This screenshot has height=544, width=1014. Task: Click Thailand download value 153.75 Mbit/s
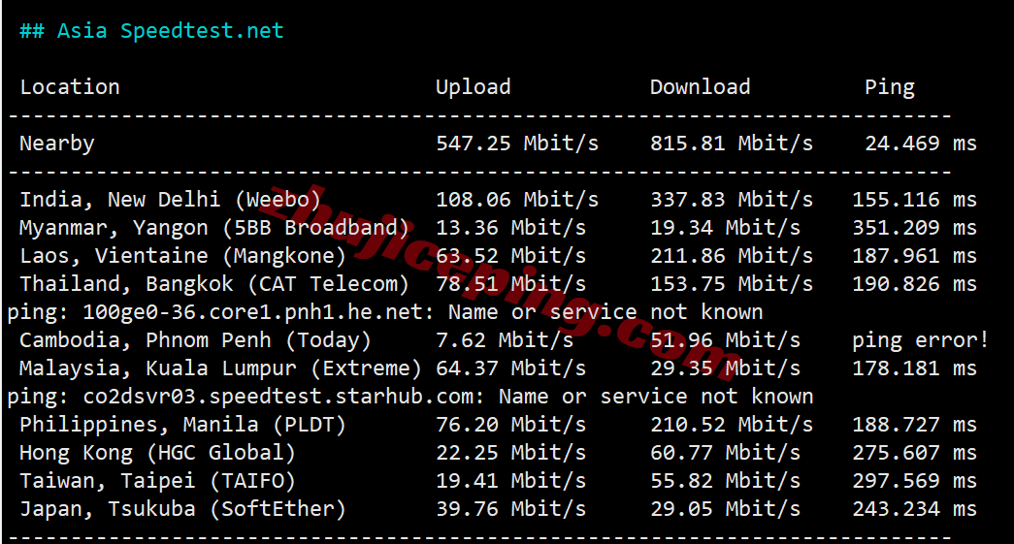tap(732, 284)
